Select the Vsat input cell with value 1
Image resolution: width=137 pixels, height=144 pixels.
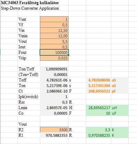(54, 19)
